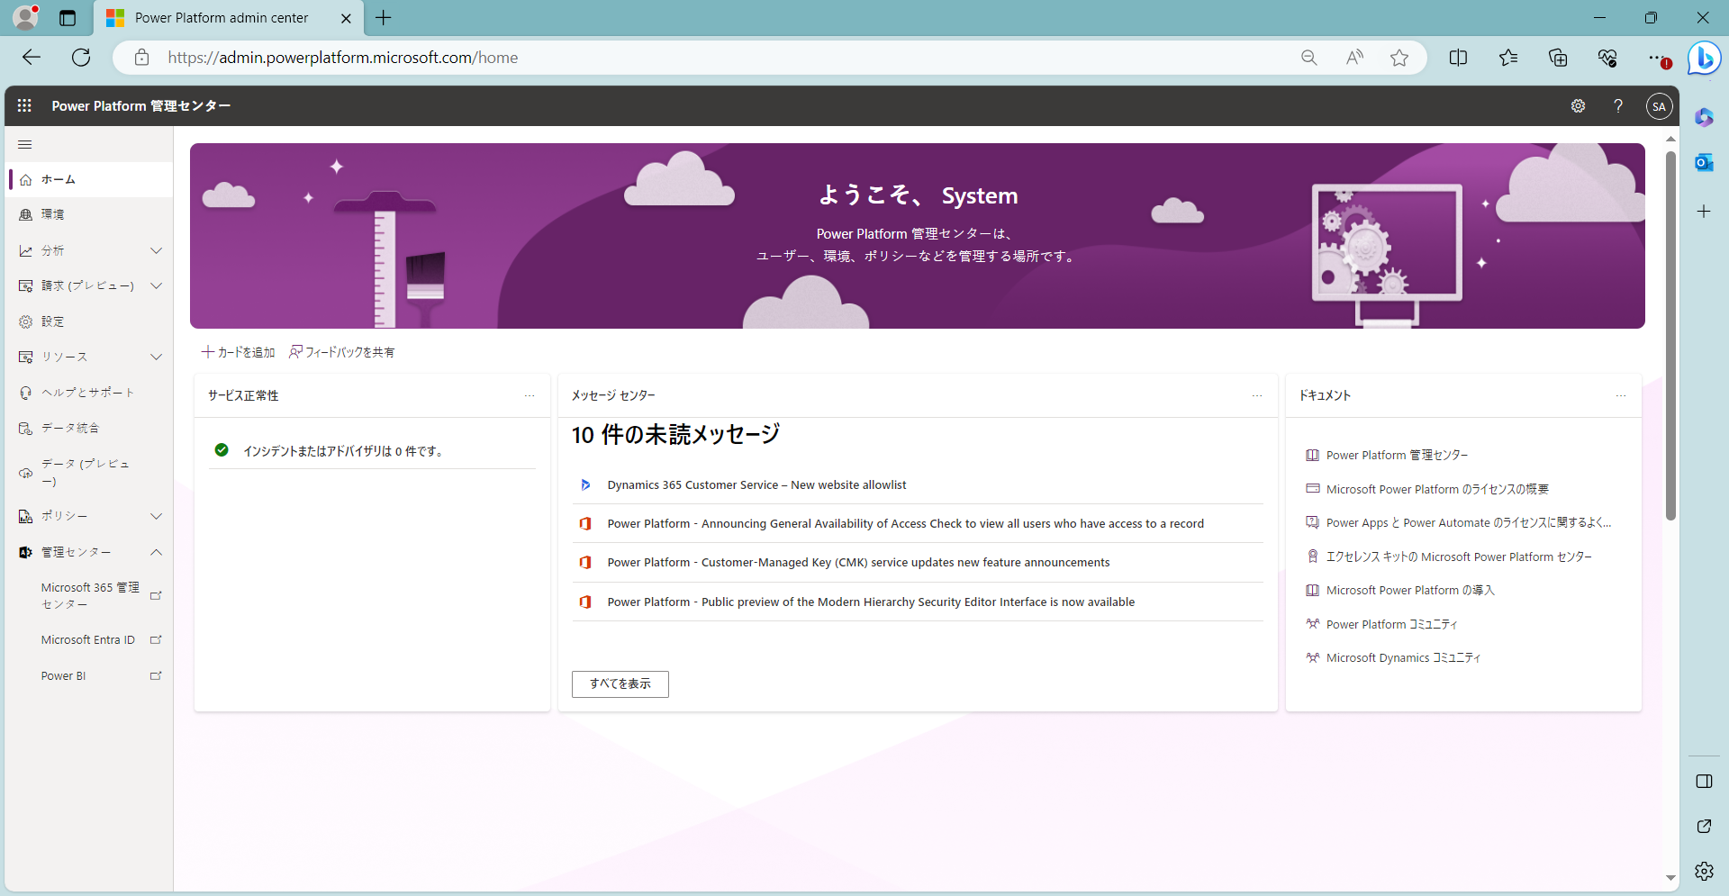Open データ統合 in the sidebar
Viewport: 1729px width, 896px height.
(x=90, y=428)
